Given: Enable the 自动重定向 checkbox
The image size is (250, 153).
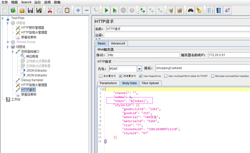Looking at the screenshot, I should (101, 76).
